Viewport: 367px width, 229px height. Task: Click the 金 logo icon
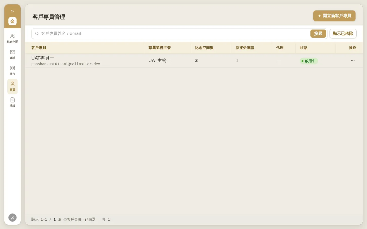point(12,21)
